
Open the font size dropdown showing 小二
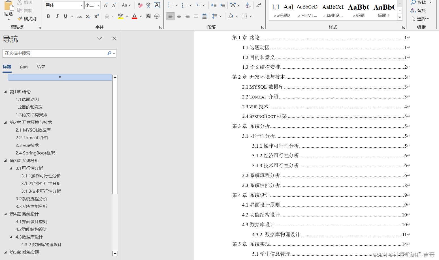point(98,5)
